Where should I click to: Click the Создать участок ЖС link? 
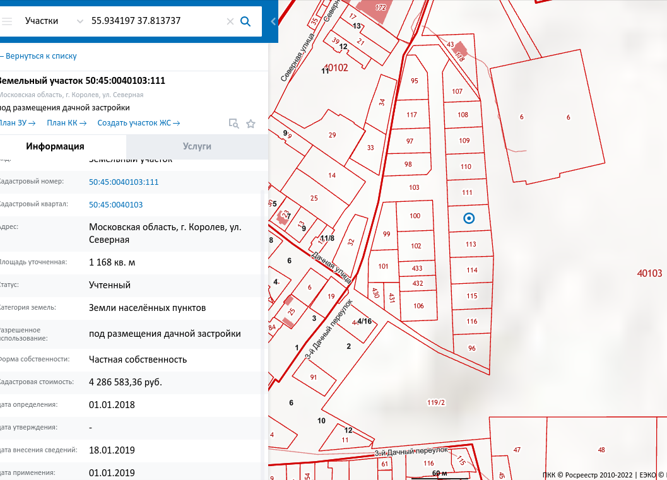(138, 123)
